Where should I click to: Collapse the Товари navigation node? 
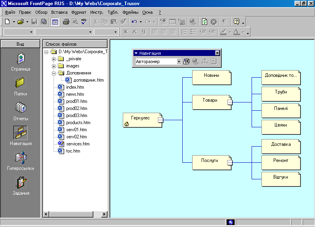pos(230,102)
